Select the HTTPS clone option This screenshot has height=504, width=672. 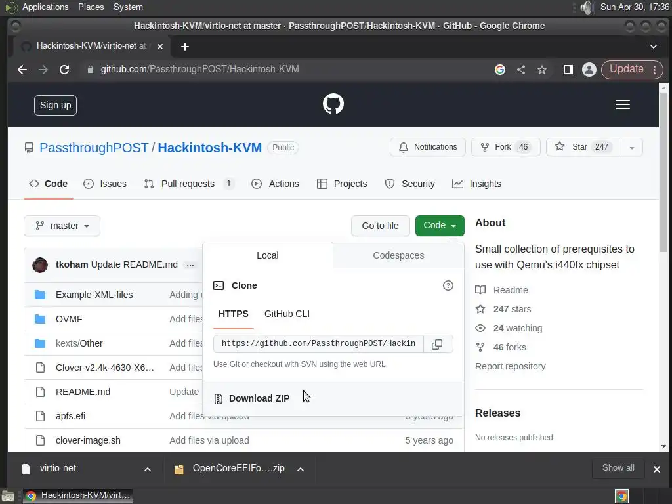point(233,314)
